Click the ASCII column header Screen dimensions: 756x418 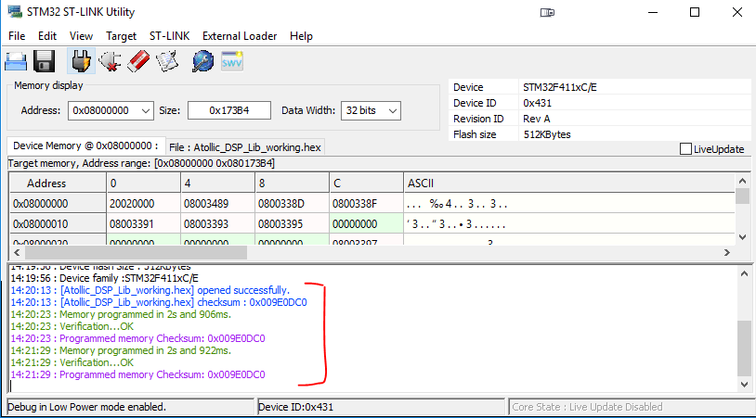tap(569, 184)
